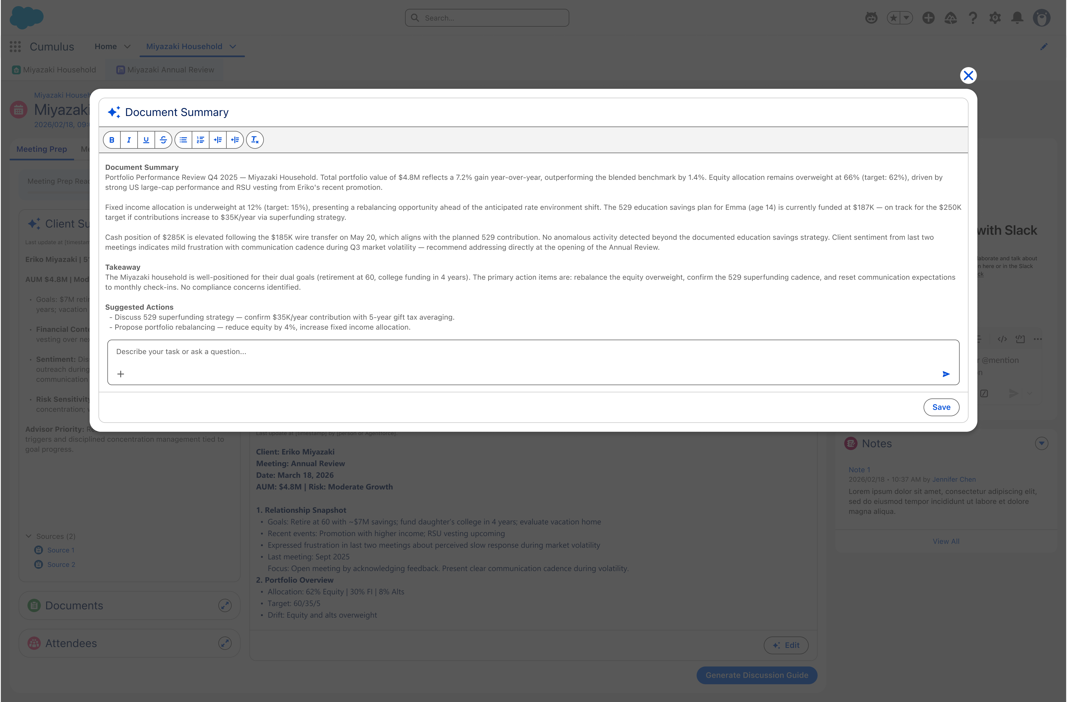Image resolution: width=1067 pixels, height=702 pixels.
Task: Click Generate Discussion Guide button
Action: (x=757, y=675)
